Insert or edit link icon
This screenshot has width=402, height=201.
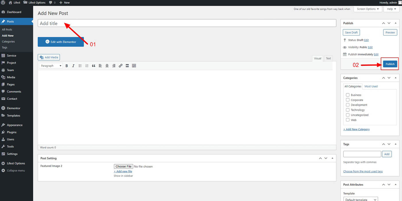[121, 66]
